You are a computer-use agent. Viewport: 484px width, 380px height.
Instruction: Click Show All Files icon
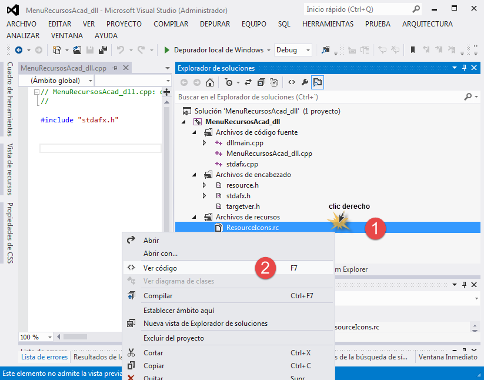pos(274,82)
